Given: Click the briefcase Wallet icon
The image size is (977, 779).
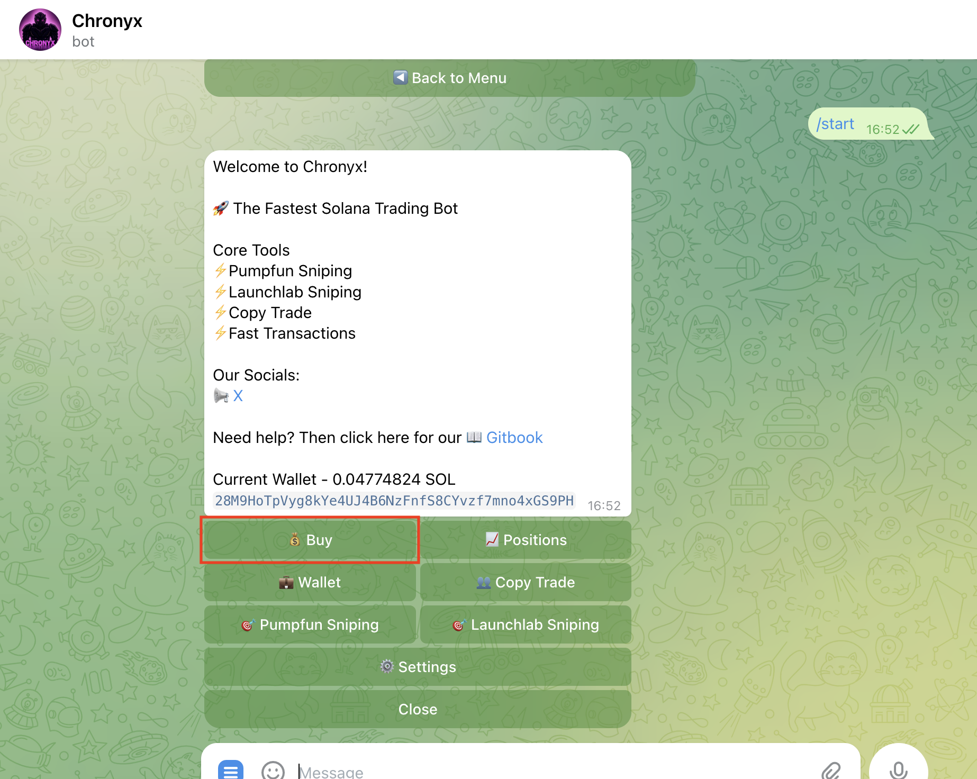Looking at the screenshot, I should coord(286,582).
